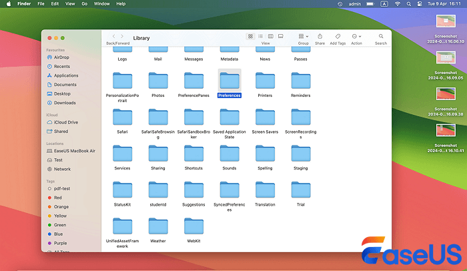Click the Add Tags icon

pos(338,36)
